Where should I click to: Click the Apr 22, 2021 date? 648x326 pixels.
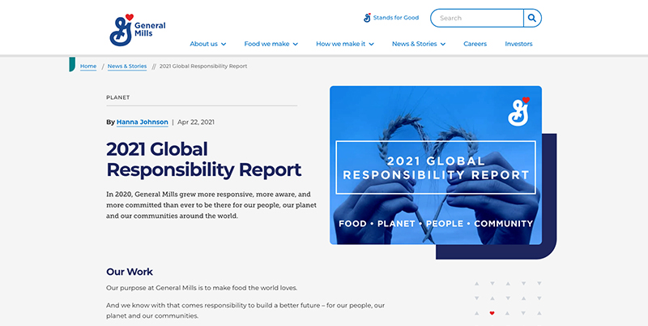[x=196, y=122]
